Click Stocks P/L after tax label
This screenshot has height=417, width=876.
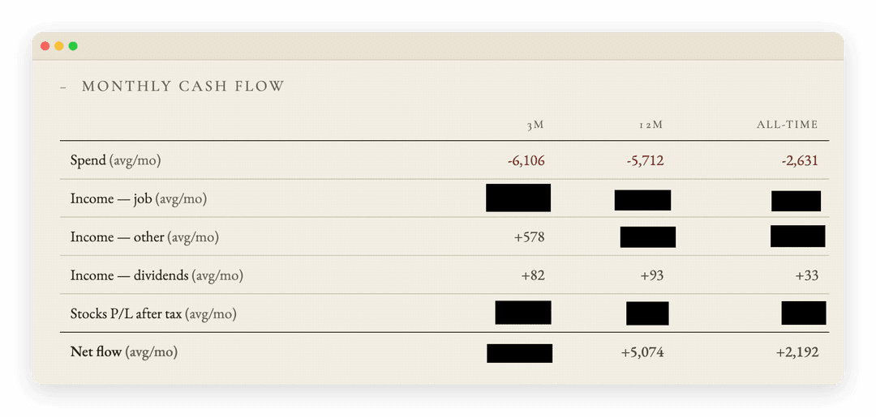(153, 314)
